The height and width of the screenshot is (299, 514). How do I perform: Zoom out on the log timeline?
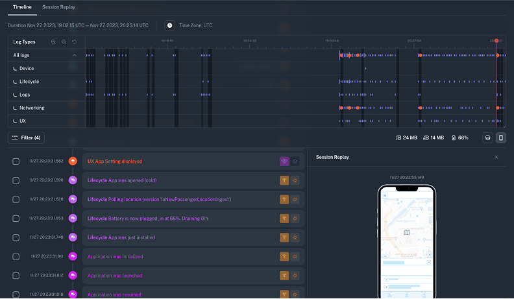pos(64,42)
